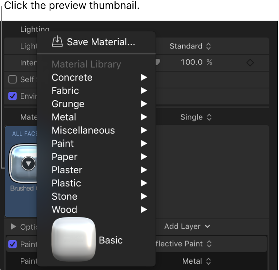Open the preview thumbnail arrow button

tap(28, 163)
